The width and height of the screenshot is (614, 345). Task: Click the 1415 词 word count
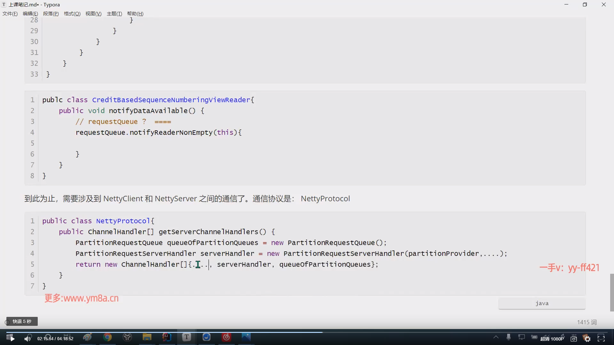[x=587, y=322]
